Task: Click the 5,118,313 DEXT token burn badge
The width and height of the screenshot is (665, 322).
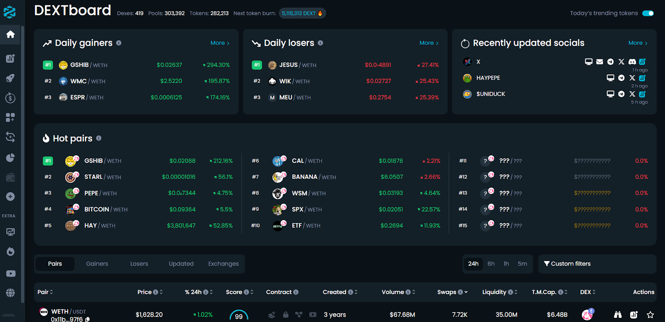Action: click(x=302, y=13)
